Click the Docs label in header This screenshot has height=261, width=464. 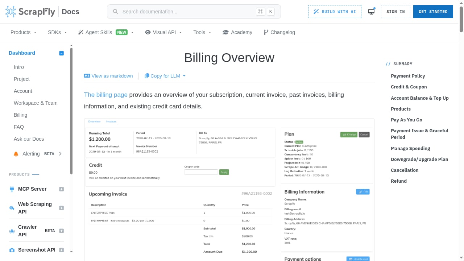coord(71,12)
